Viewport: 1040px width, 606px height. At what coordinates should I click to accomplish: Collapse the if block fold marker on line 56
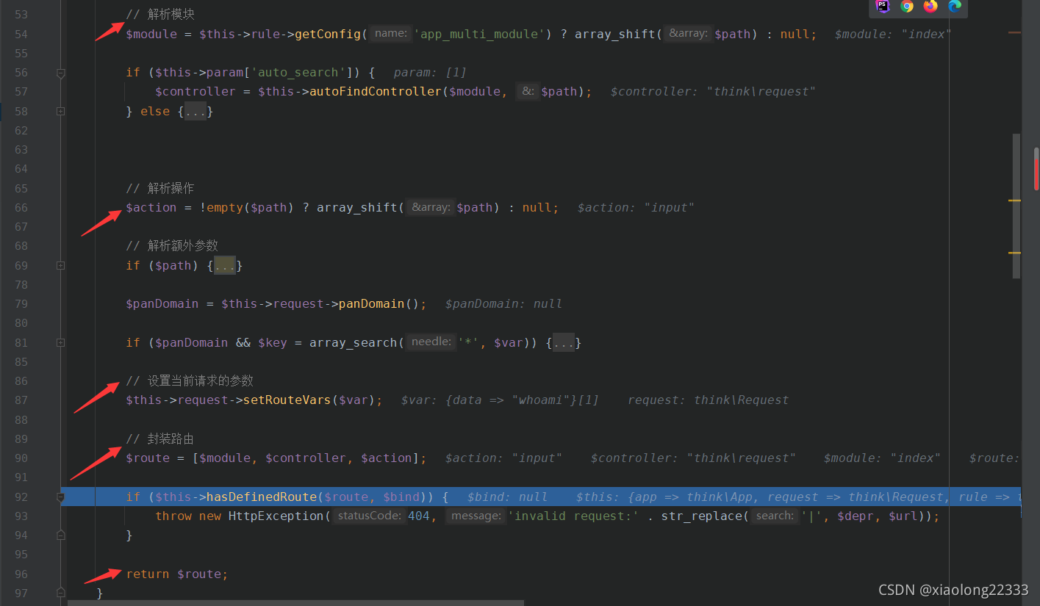pos(61,73)
